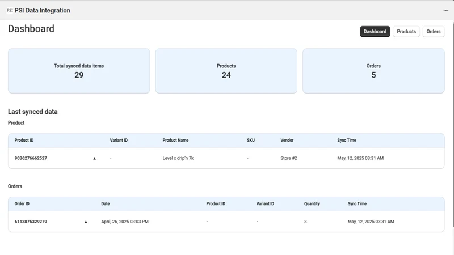This screenshot has width=454, height=255.
Task: Click the Orders section label above table
Action: point(15,186)
